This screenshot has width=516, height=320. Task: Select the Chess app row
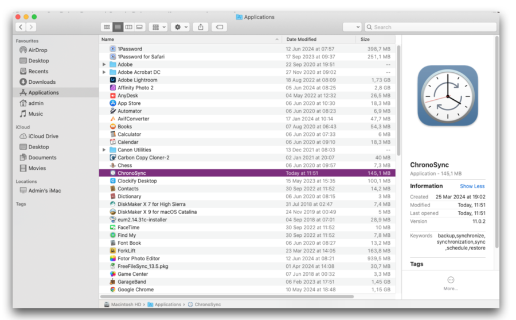coord(247,165)
